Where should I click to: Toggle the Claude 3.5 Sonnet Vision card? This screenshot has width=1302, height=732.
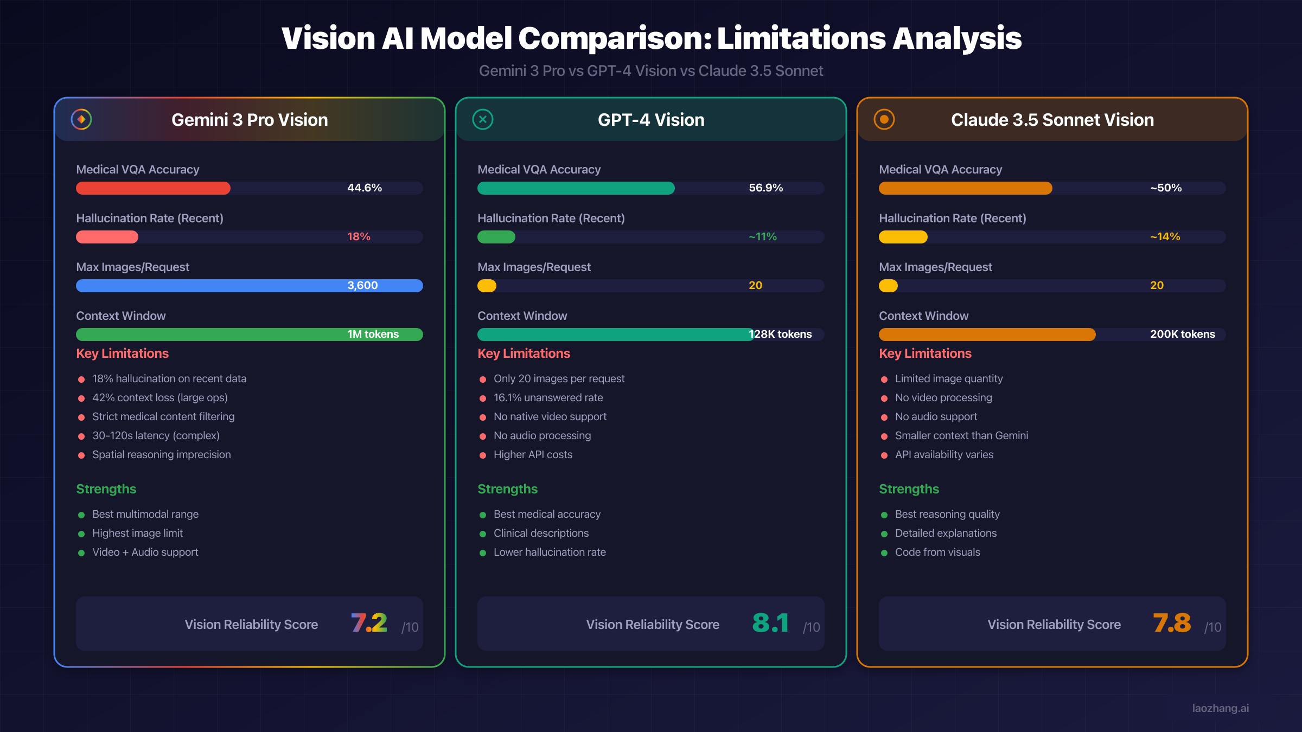[1051, 120]
